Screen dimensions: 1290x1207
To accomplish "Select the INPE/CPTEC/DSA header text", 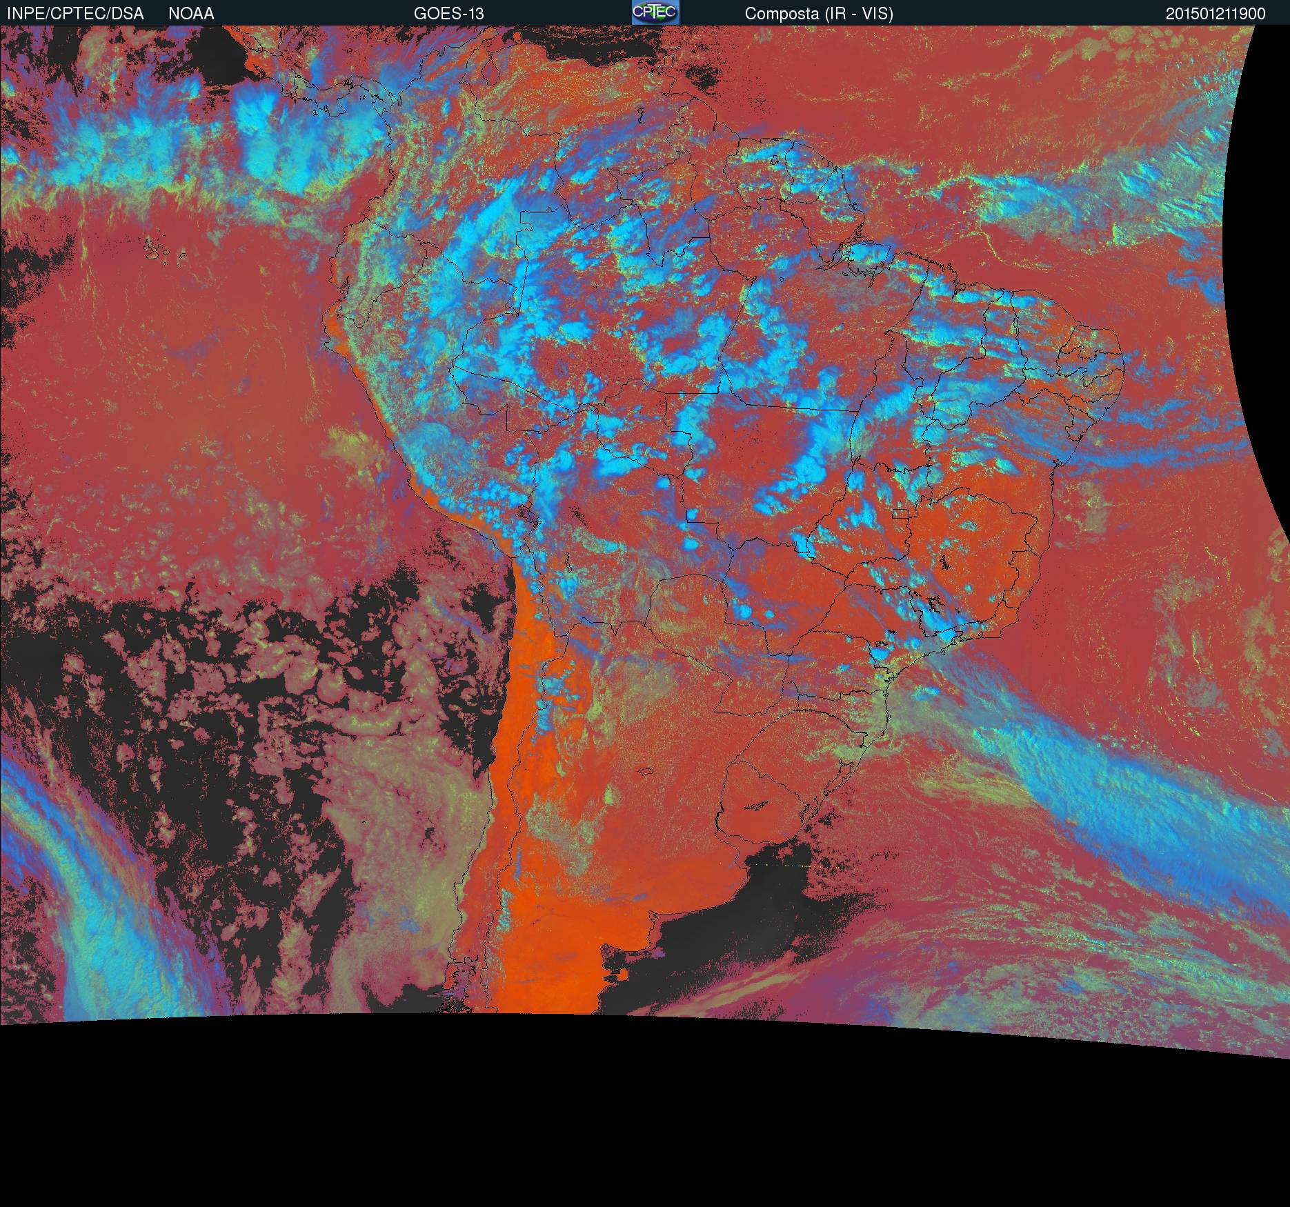I will [x=75, y=14].
